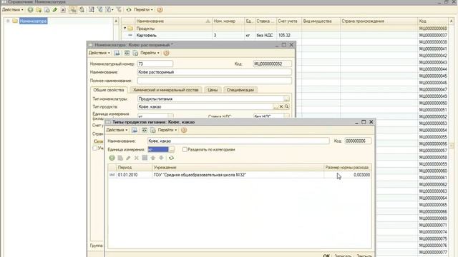This screenshot has width=458, height=257.
Task: Open the Единица измерения ellipsis button in the Типы продуктов window
Action: click(x=172, y=149)
